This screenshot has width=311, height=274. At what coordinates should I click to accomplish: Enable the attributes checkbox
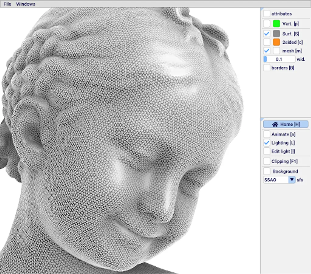[267, 14]
